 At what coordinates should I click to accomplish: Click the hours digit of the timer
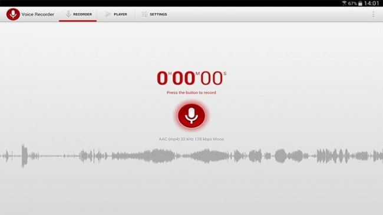[162, 78]
